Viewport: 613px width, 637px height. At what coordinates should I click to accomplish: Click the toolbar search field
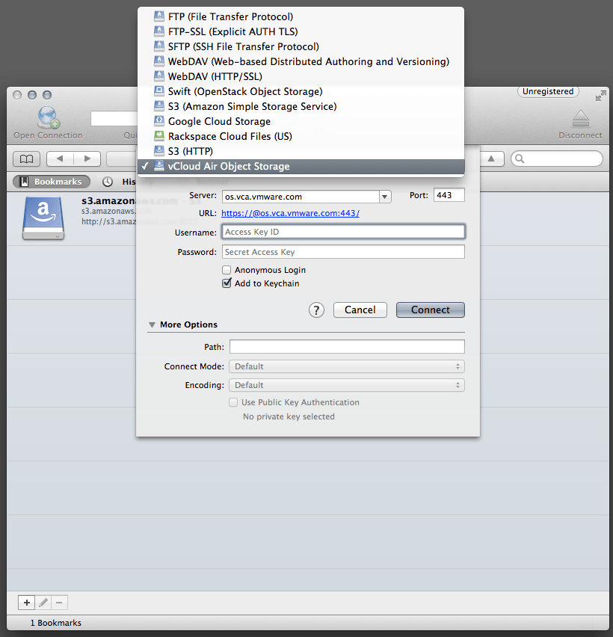point(557,159)
